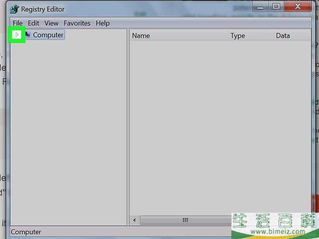
Task: Open the File menu
Action: (x=18, y=23)
